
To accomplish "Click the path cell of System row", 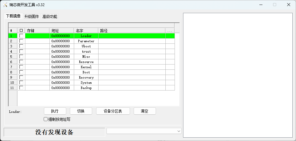I will click(132, 83).
